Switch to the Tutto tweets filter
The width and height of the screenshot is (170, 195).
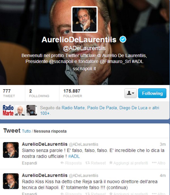coord(26,131)
